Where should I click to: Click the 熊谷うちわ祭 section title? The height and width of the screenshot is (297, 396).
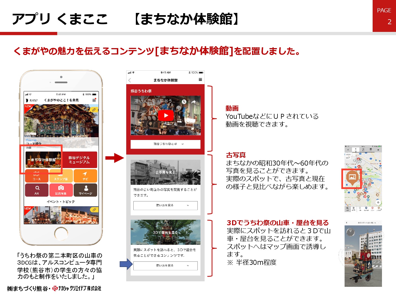coord(141,91)
